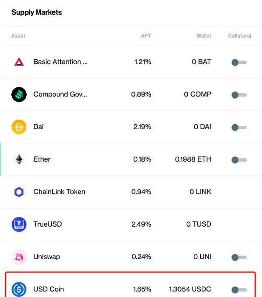Click the USD Coin dollar icon
Viewport: 262px width, 297px height.
coord(19,290)
